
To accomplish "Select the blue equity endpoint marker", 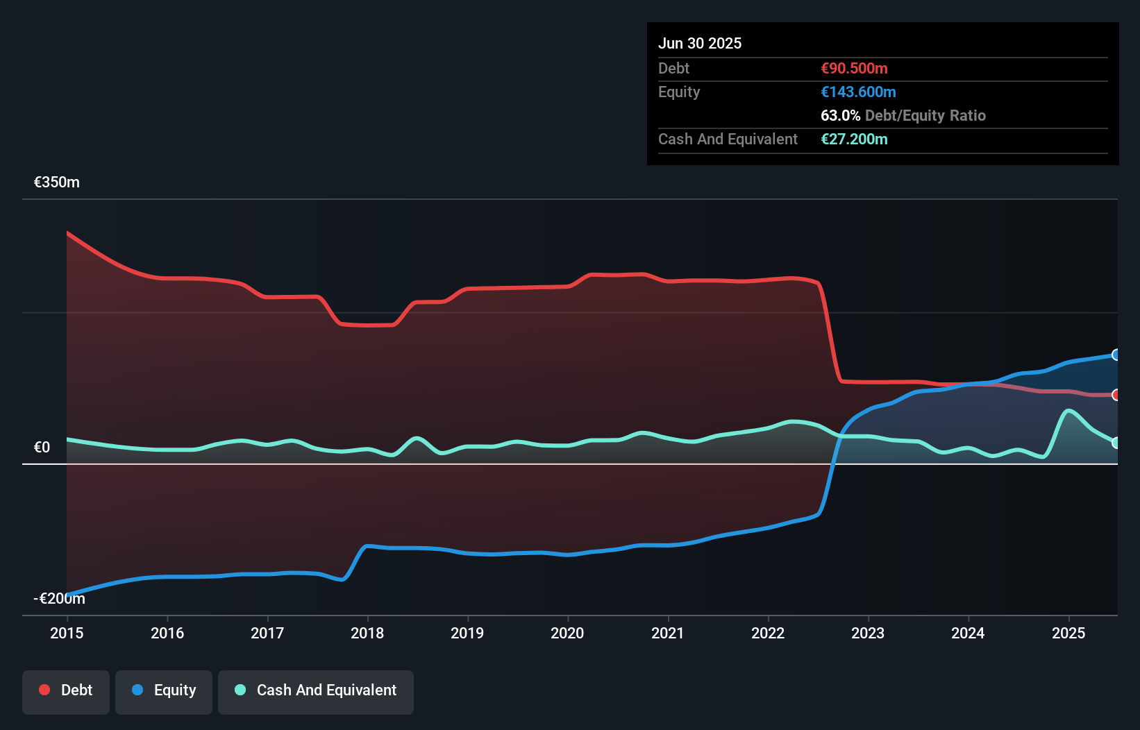I will (x=1116, y=355).
